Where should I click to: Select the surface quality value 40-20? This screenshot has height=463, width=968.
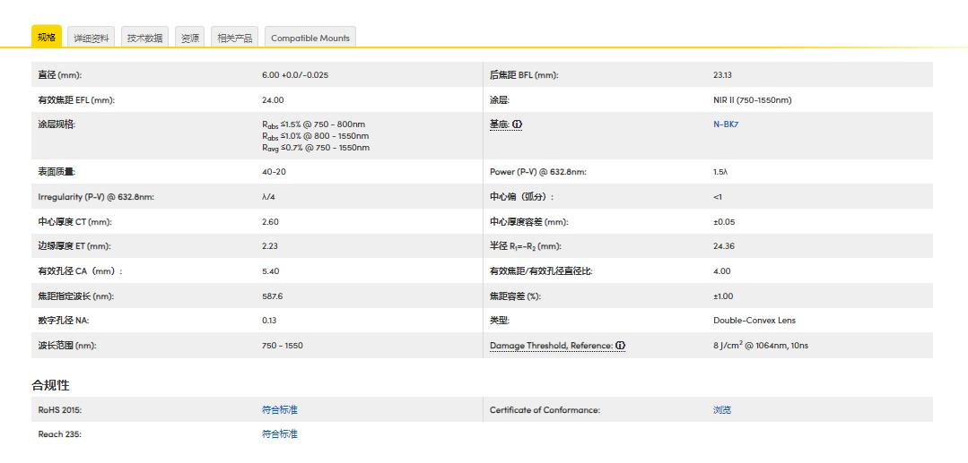275,172
